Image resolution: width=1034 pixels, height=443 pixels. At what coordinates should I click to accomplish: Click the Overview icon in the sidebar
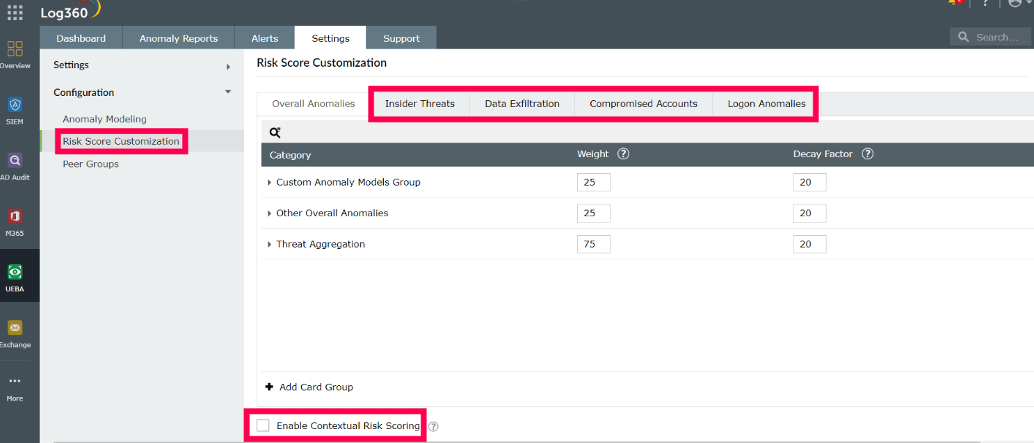click(x=15, y=50)
